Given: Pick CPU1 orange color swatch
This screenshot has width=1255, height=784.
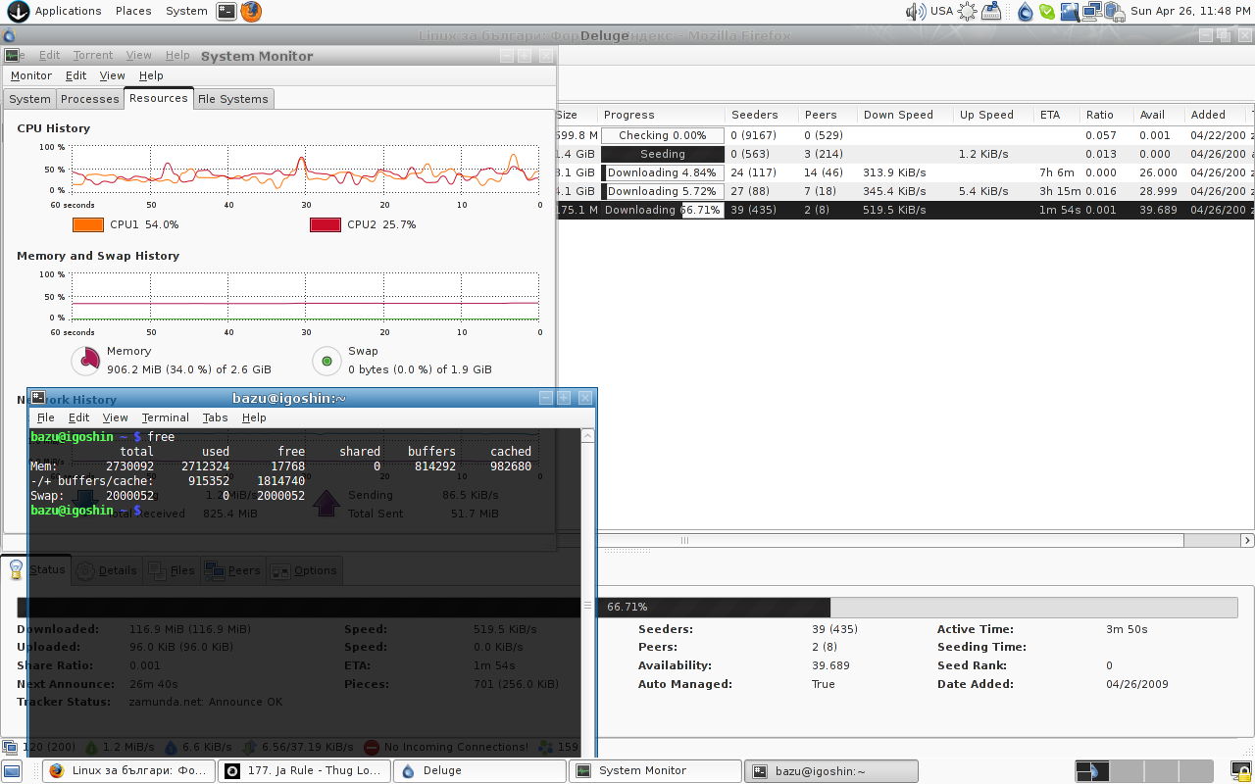Looking at the screenshot, I should coord(88,224).
